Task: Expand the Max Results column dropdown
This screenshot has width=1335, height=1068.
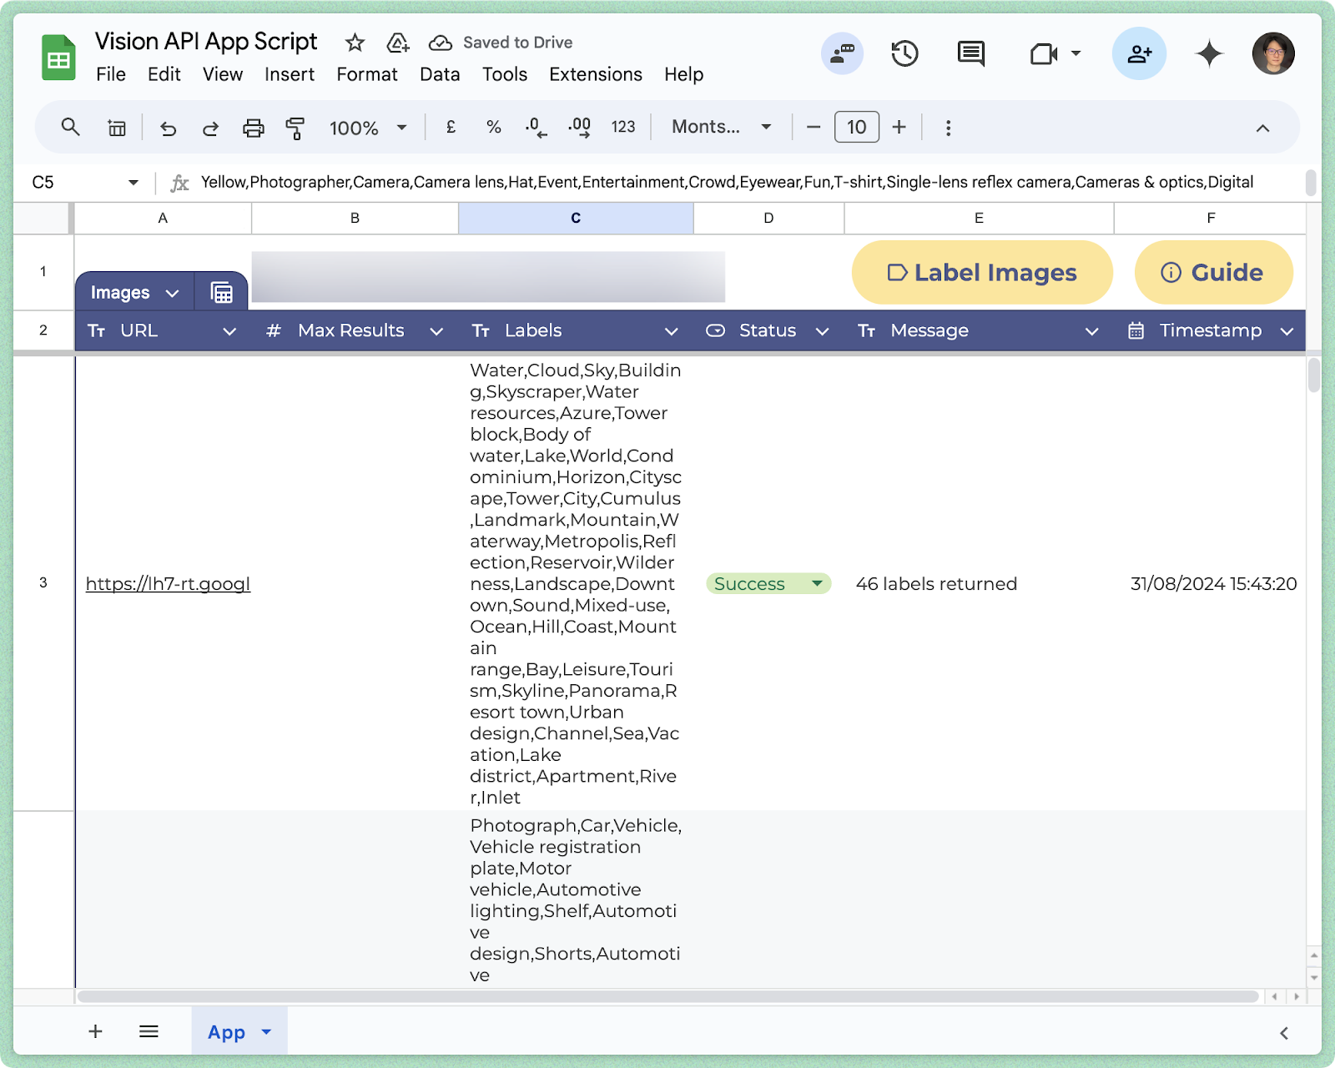Action: (x=436, y=331)
